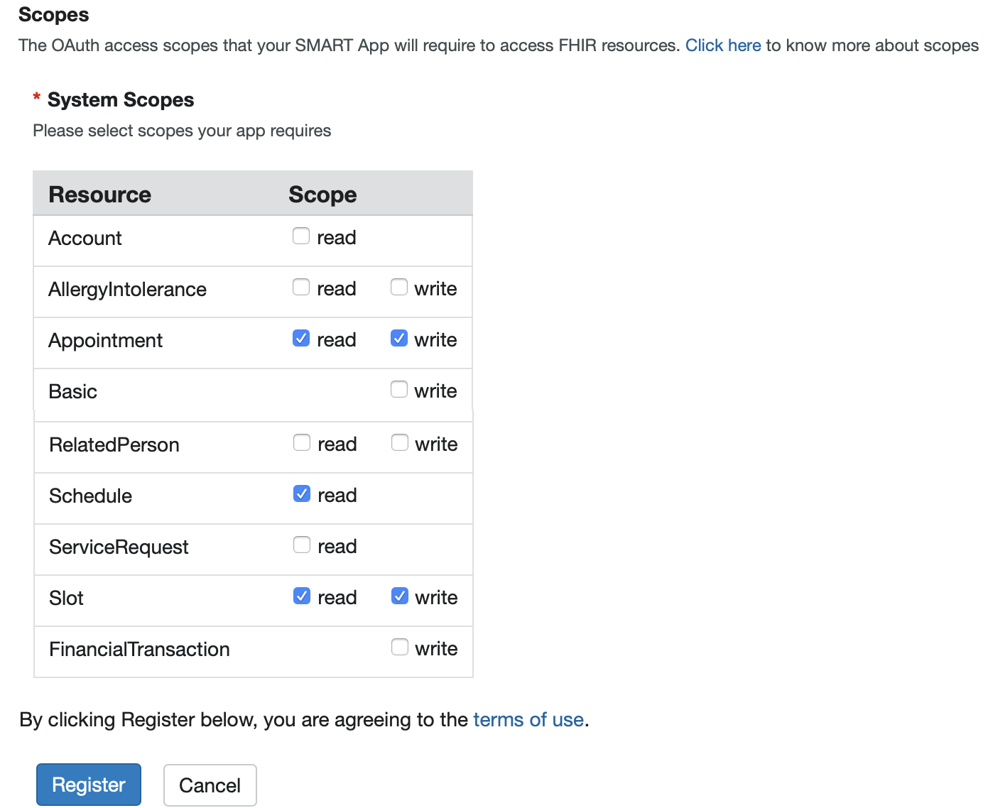Image resolution: width=988 pixels, height=808 pixels.
Task: Click the Register button
Action: tap(89, 785)
